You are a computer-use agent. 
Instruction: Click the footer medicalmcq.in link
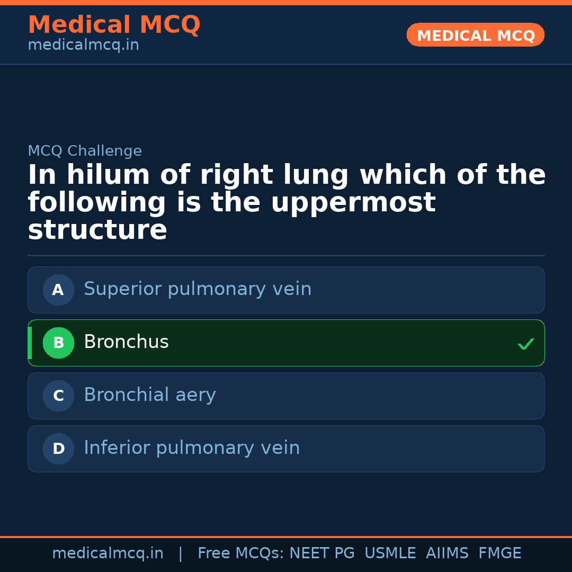108,553
